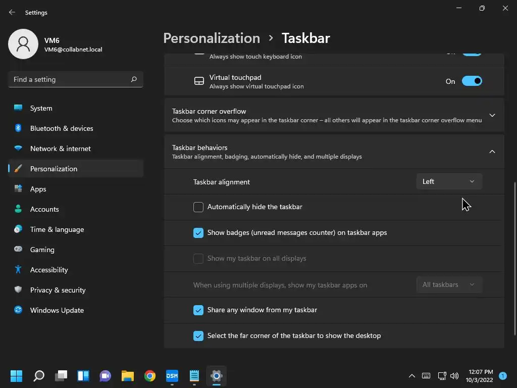Click the Personalization paintbrush icon
The width and height of the screenshot is (517, 388).
(18, 169)
